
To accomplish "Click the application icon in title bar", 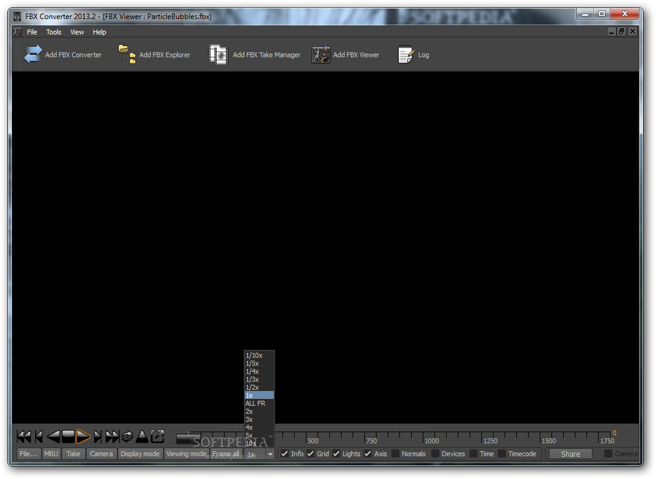I will [17, 17].
